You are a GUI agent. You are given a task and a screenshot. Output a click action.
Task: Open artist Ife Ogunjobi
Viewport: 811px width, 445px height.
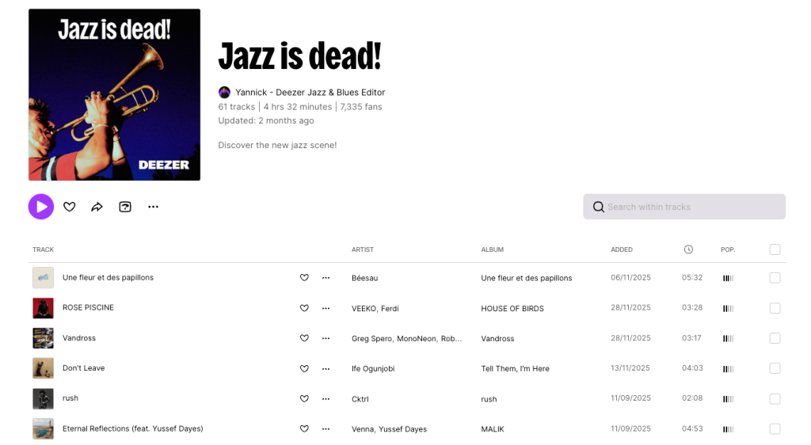[373, 368]
